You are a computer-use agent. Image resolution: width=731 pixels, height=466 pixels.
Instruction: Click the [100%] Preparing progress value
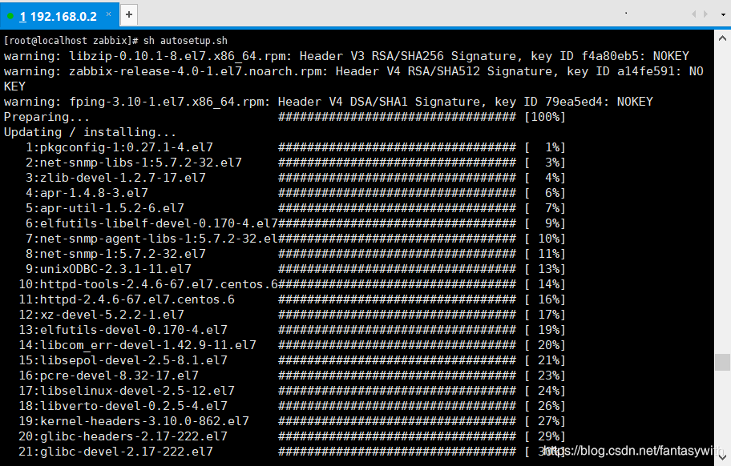(545, 117)
